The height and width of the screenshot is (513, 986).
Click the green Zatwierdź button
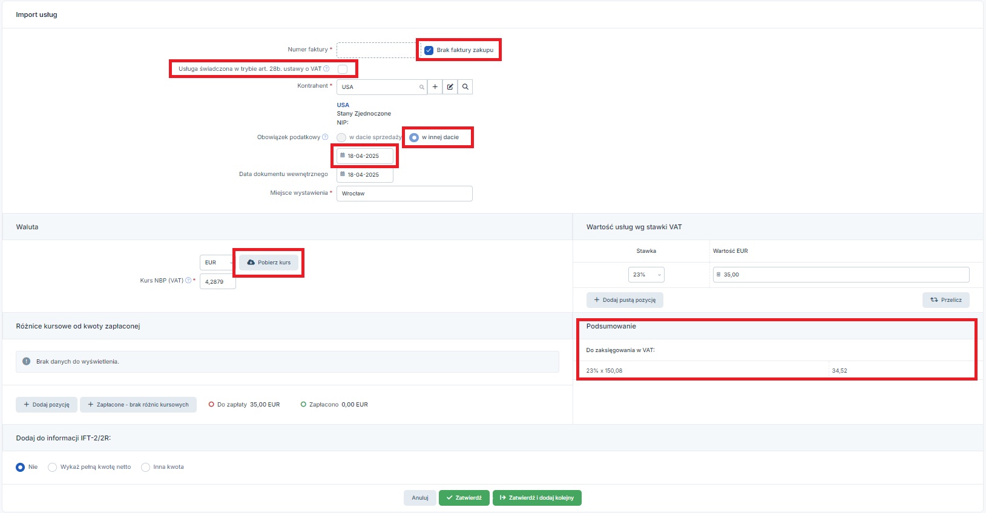(x=464, y=498)
